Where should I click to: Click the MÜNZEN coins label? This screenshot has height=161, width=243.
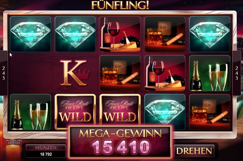tap(46, 147)
